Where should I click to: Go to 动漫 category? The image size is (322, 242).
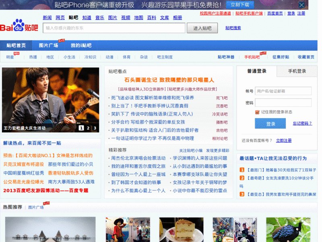[109, 57]
